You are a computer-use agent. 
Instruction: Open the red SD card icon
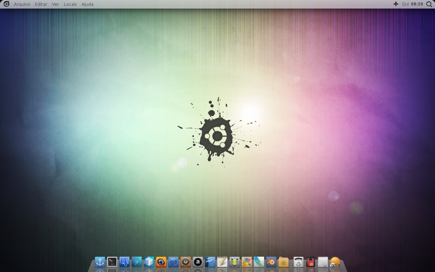click(x=311, y=262)
